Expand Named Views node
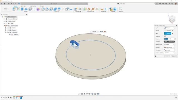 click(x=4, y=21)
